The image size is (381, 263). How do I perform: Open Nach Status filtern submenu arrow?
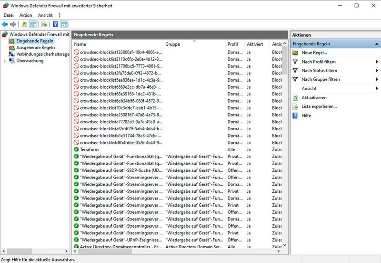click(x=377, y=70)
